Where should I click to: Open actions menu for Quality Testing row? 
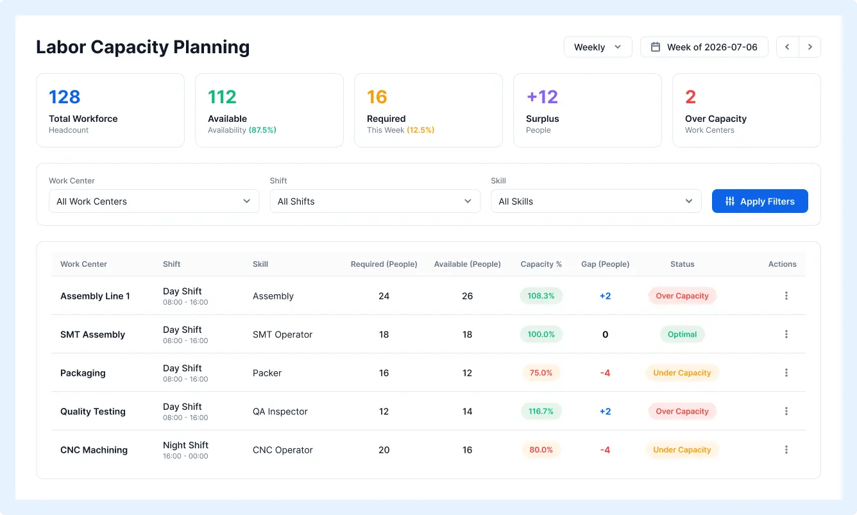click(786, 411)
